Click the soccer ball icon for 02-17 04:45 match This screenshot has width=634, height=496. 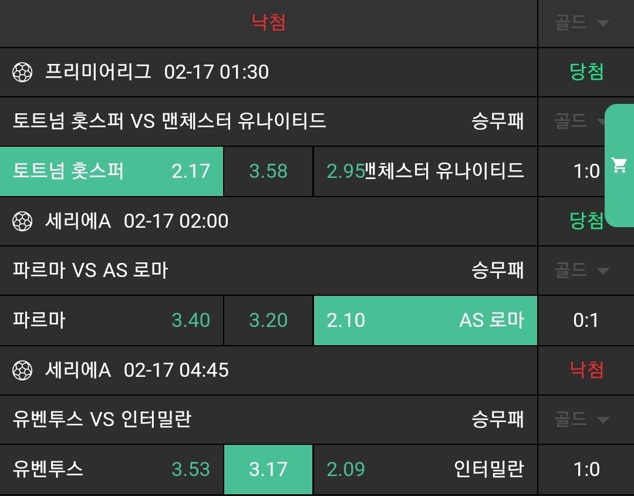(x=22, y=370)
